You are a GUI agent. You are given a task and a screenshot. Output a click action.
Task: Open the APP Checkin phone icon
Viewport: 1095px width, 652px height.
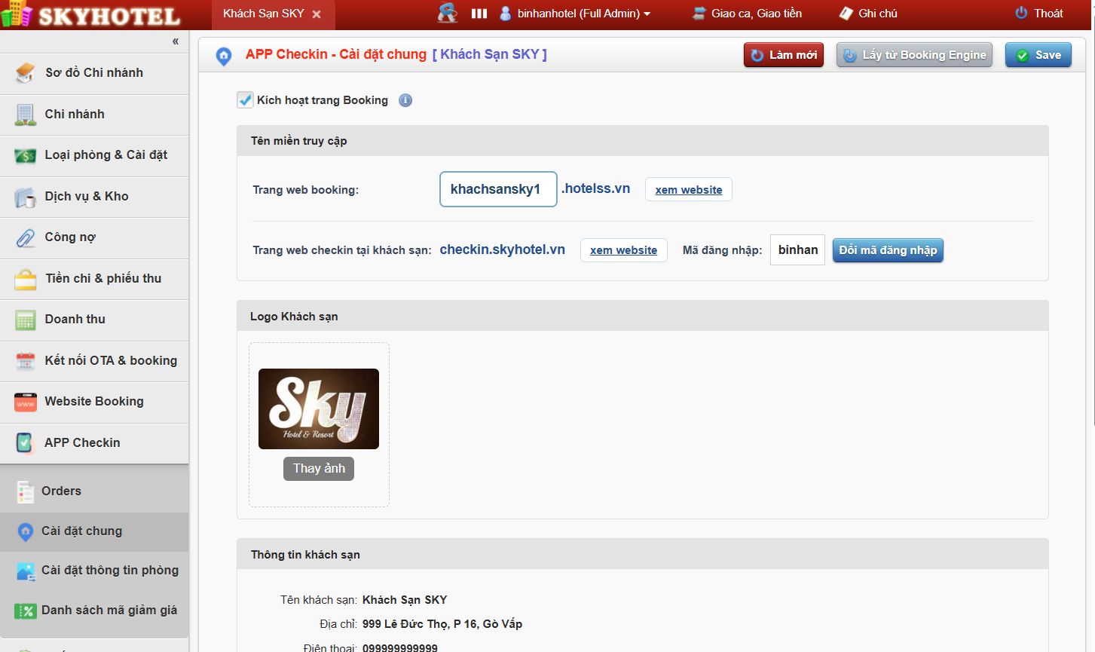coord(25,443)
